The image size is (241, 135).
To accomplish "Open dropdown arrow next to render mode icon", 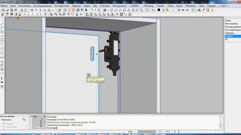I will pos(108,10).
